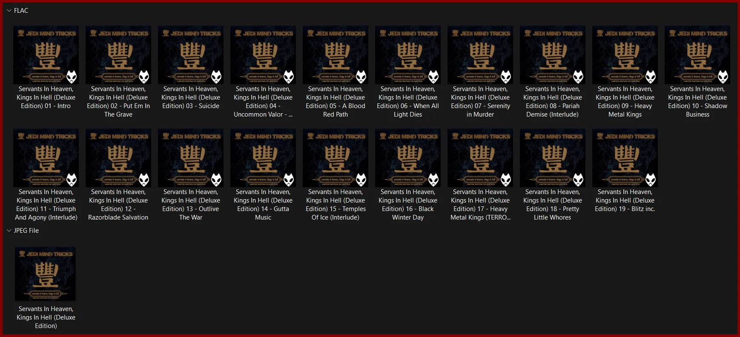
Task: Select the JPEG File group header label
Action: (x=26, y=231)
